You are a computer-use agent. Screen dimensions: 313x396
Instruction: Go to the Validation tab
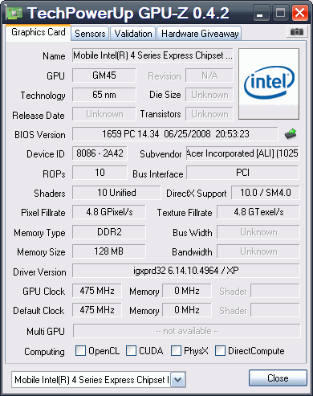133,34
